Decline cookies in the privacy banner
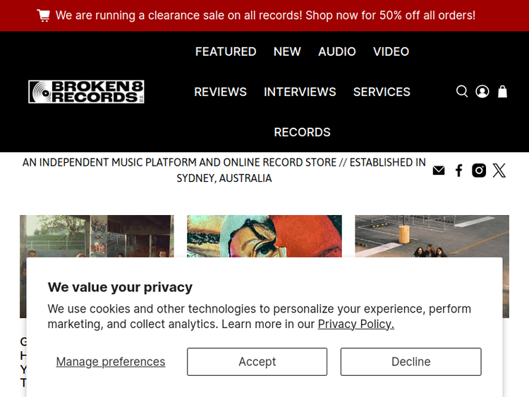 [x=411, y=362]
